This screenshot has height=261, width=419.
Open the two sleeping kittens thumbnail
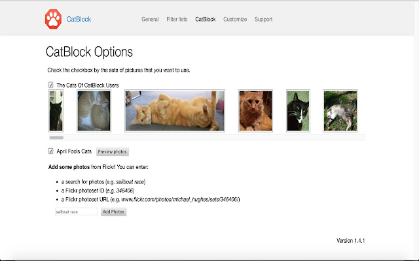click(x=94, y=111)
